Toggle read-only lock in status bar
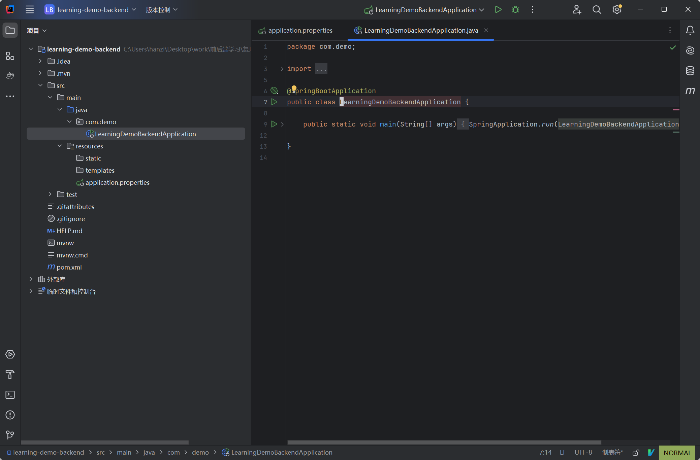The height and width of the screenshot is (460, 700). point(636,453)
